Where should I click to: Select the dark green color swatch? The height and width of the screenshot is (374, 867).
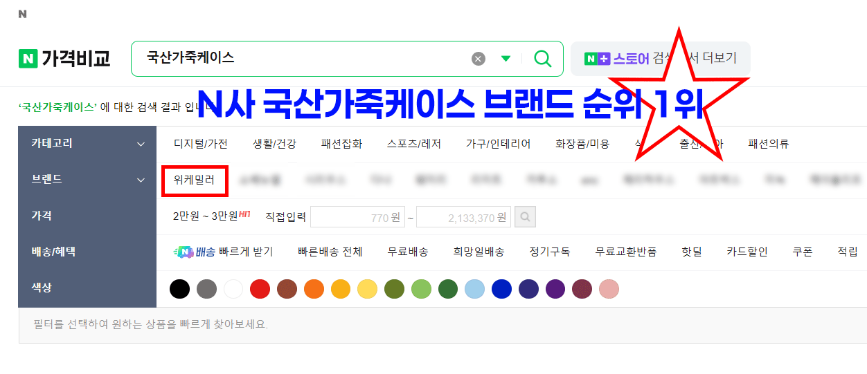(448, 289)
